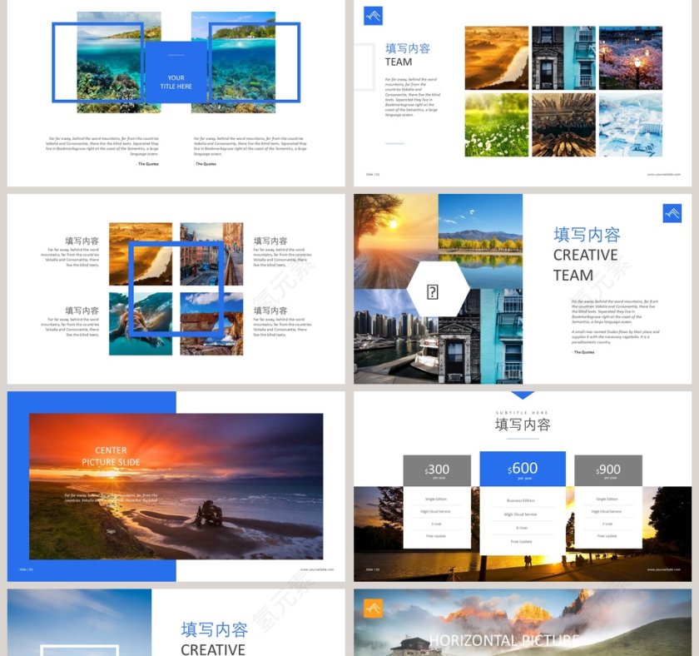Screen dimensions: 699x656
Task: Select the left coral reef photo on first slide
Action: click(118, 62)
